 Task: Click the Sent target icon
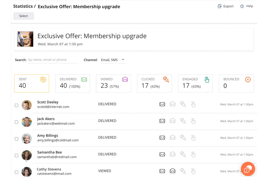tap(43, 79)
